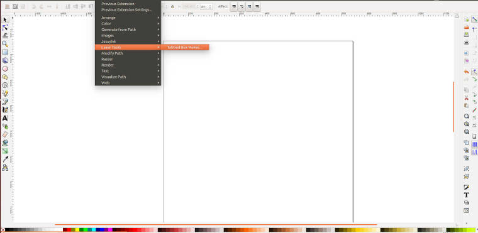Click the Open document folder icon
Image resolution: width=478 pixels, height=233 pixels.
click(x=466, y=27)
